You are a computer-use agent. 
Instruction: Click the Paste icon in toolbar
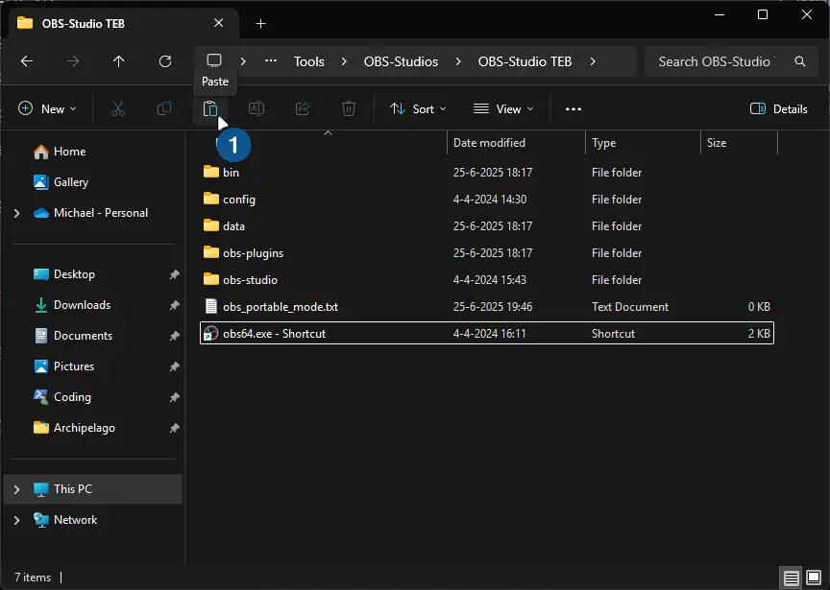[209, 109]
